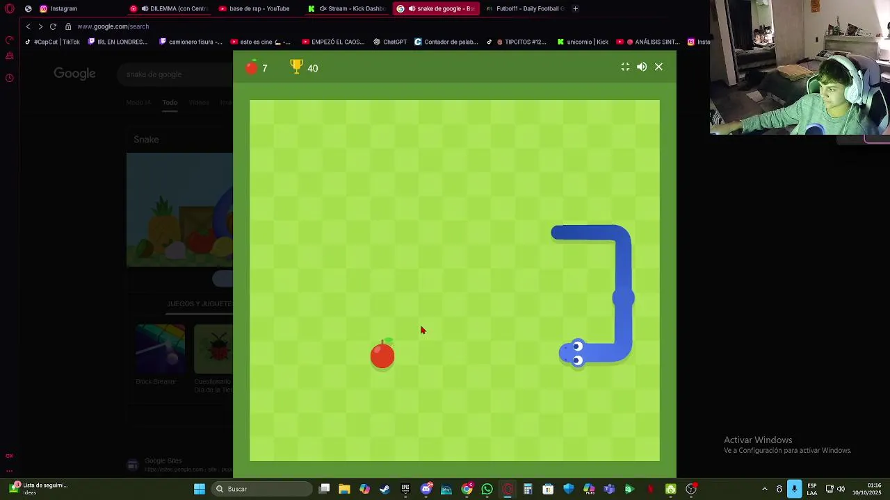Open the ChatGPT bookmark
The width and height of the screenshot is (890, 500).
[x=390, y=42]
